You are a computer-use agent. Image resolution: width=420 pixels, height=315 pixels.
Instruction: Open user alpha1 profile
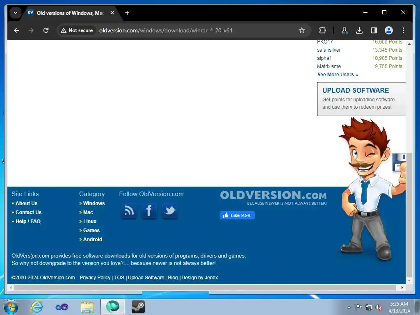click(x=324, y=58)
